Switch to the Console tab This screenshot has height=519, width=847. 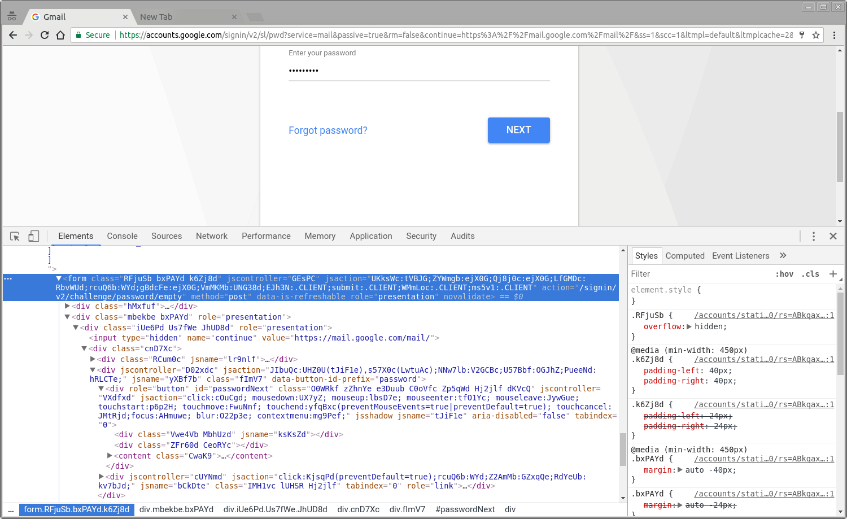click(x=122, y=235)
